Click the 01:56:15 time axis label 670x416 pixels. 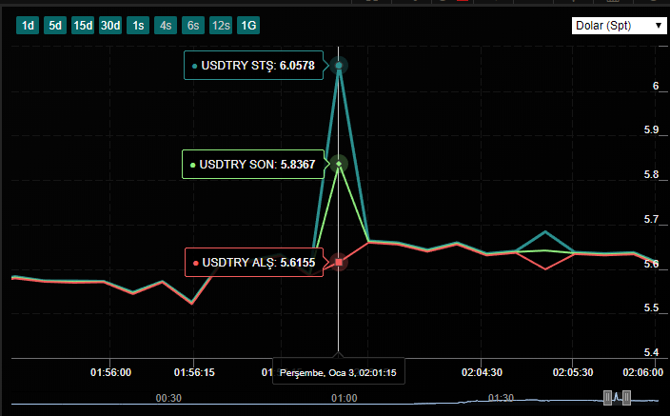pos(194,372)
